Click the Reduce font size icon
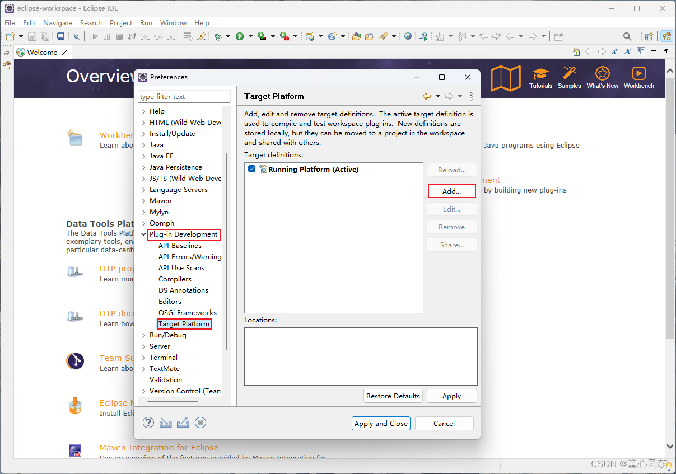Screen dimensions: 676x474 (615, 51)
